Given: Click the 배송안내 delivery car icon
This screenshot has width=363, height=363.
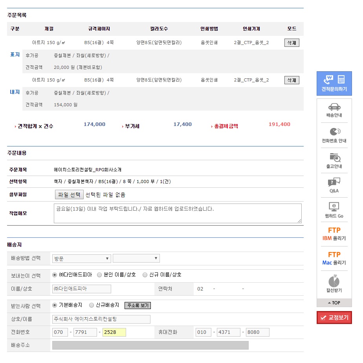Looking at the screenshot, I should coord(334,110).
